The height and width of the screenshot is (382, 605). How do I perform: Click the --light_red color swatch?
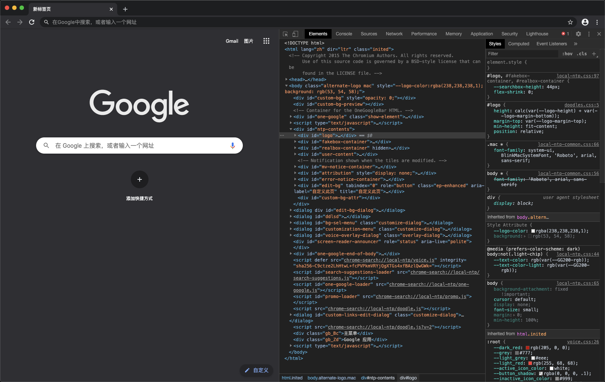click(530, 363)
